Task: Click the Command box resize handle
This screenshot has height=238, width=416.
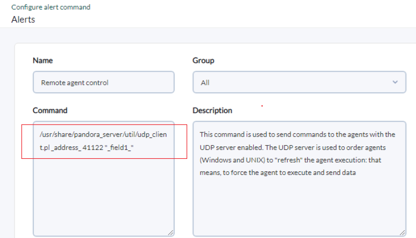Action: pos(171,233)
